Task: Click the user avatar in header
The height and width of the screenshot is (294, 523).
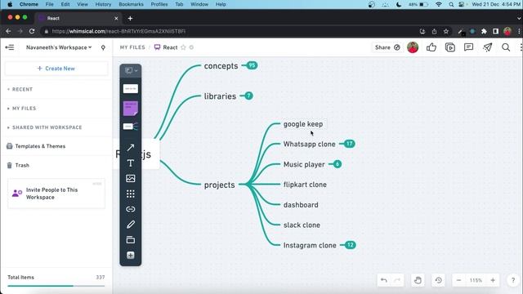Action: pyautogui.click(x=413, y=47)
